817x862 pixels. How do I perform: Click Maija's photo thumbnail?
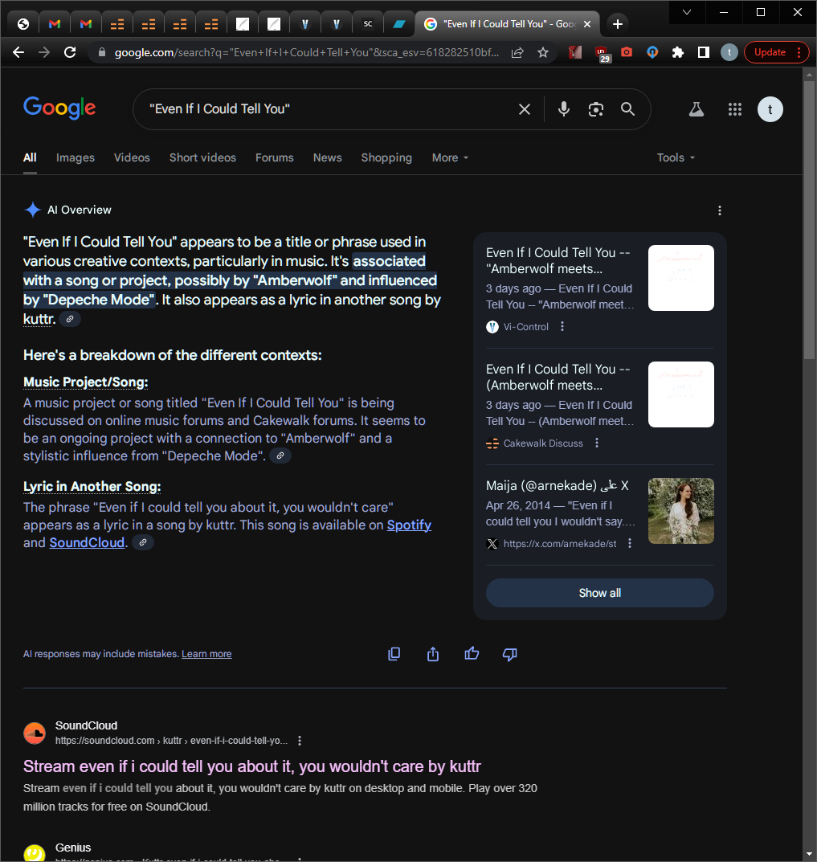click(x=681, y=511)
